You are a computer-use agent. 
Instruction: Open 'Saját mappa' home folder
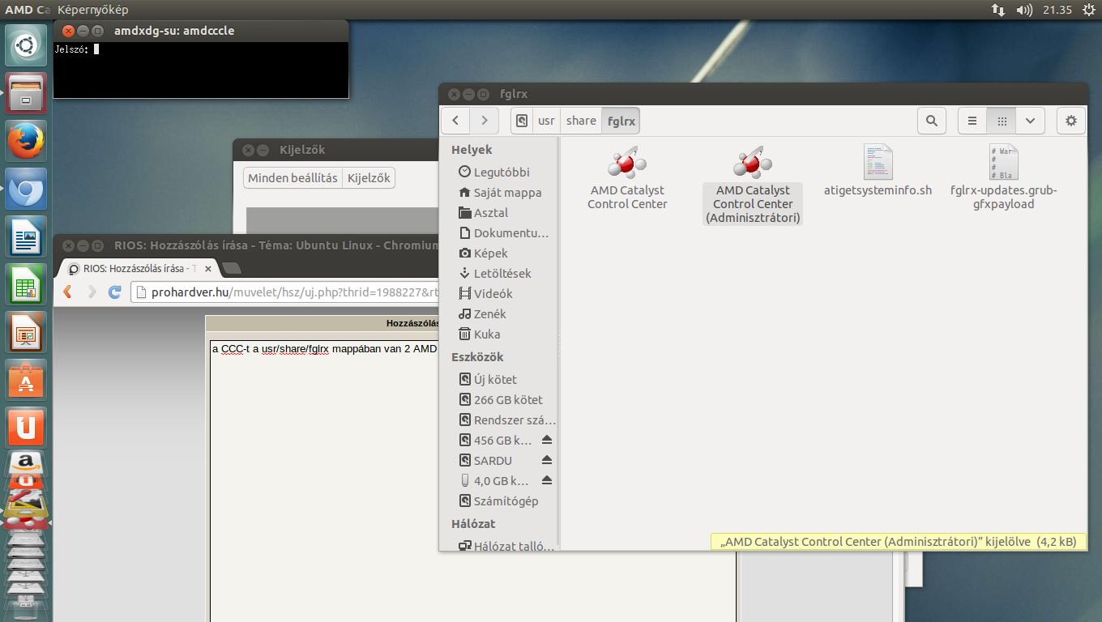(x=500, y=192)
